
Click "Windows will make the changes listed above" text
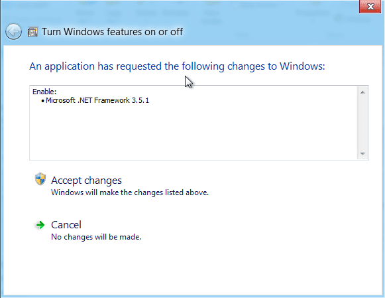click(130, 192)
